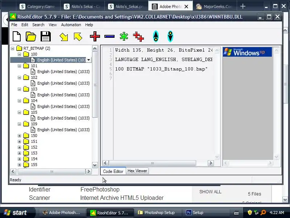The height and width of the screenshot is (218, 290).
Task: Save using the floppy disk icon
Action: point(46,36)
